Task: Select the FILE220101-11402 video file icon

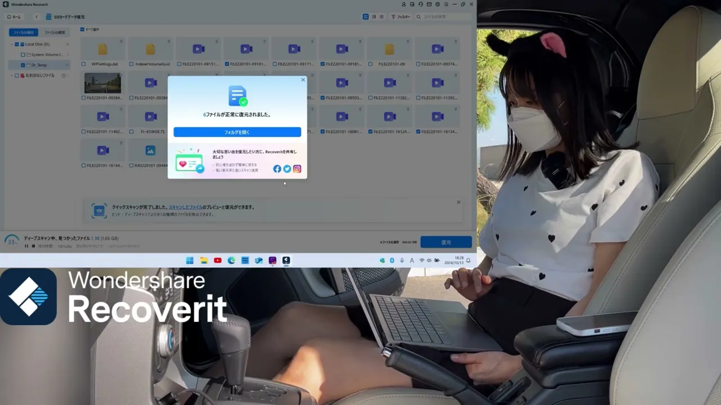Action: [x=103, y=117]
